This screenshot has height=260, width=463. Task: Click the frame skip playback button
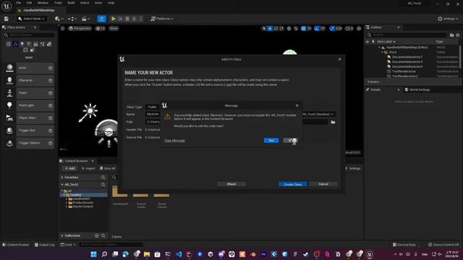[x=121, y=19]
